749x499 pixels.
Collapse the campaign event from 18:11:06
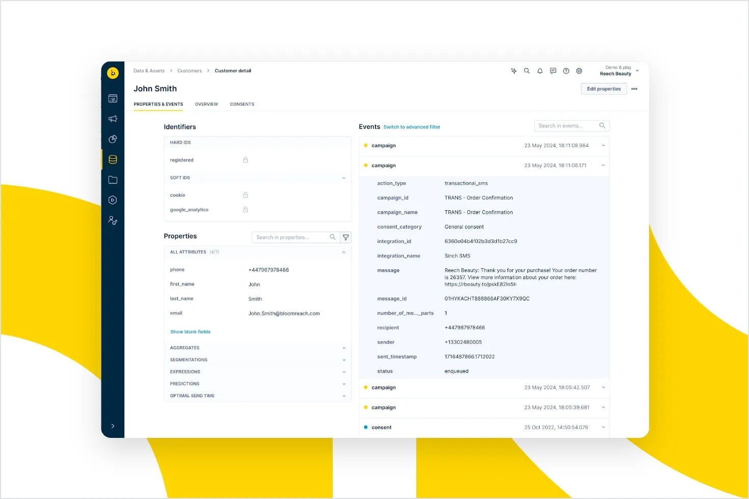point(603,165)
